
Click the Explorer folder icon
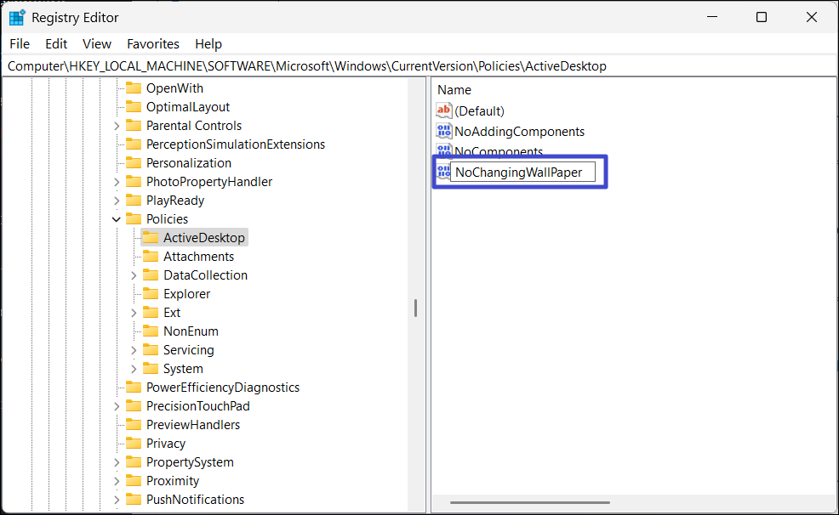[x=151, y=294]
